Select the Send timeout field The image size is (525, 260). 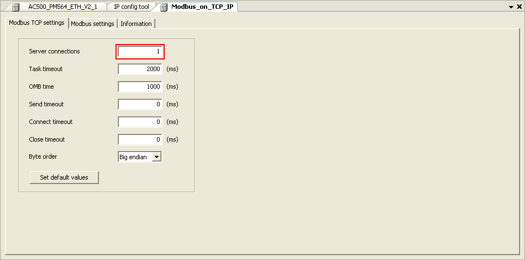click(x=140, y=104)
